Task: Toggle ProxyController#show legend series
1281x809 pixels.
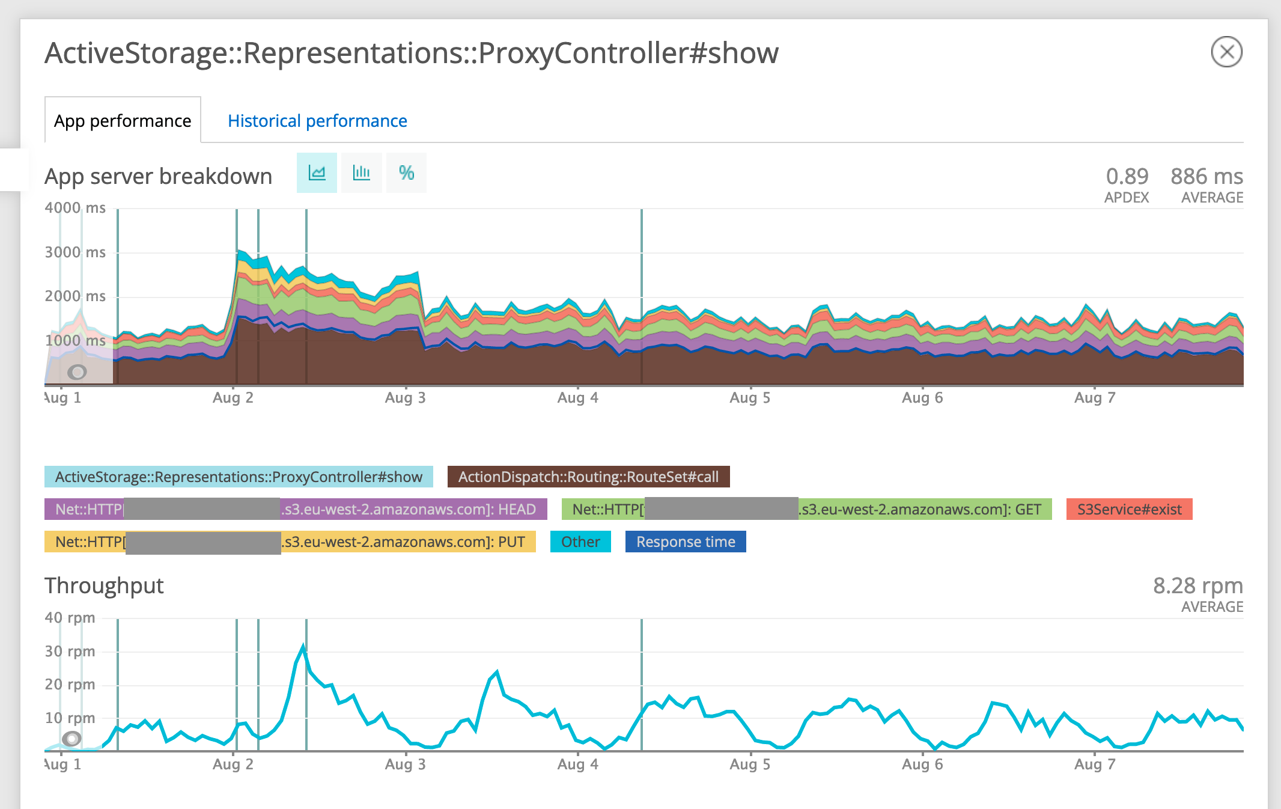Action: [x=239, y=477]
